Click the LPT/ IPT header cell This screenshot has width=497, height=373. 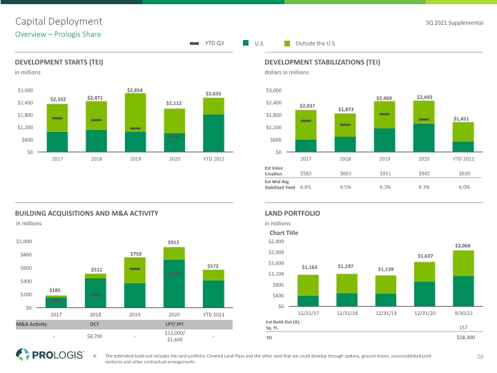click(x=175, y=324)
